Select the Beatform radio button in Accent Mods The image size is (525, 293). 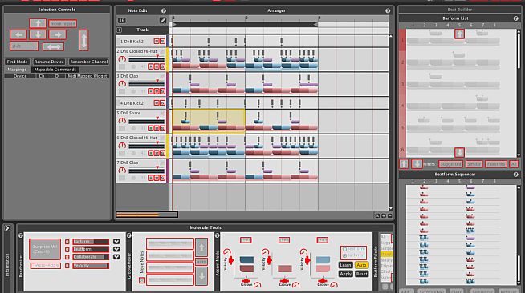point(344,249)
